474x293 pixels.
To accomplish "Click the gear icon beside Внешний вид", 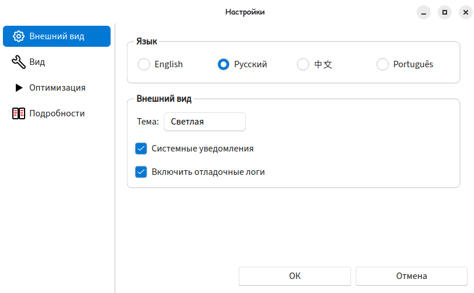I will pyautogui.click(x=19, y=36).
